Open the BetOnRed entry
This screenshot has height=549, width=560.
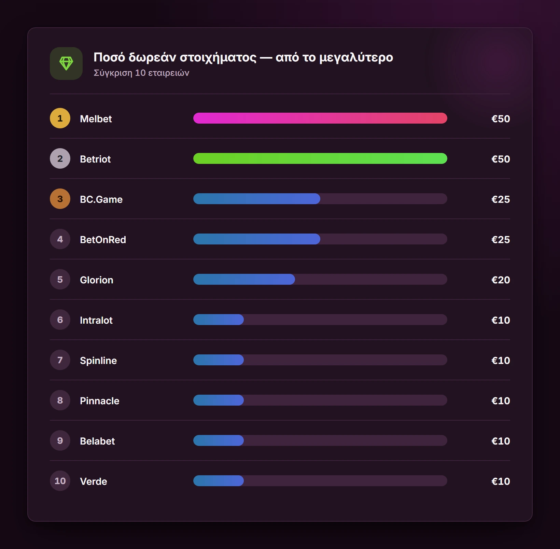click(x=103, y=240)
